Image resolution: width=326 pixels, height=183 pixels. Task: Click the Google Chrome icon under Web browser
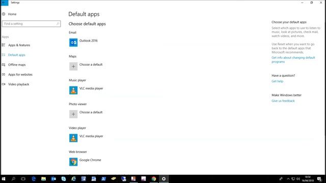(73, 162)
